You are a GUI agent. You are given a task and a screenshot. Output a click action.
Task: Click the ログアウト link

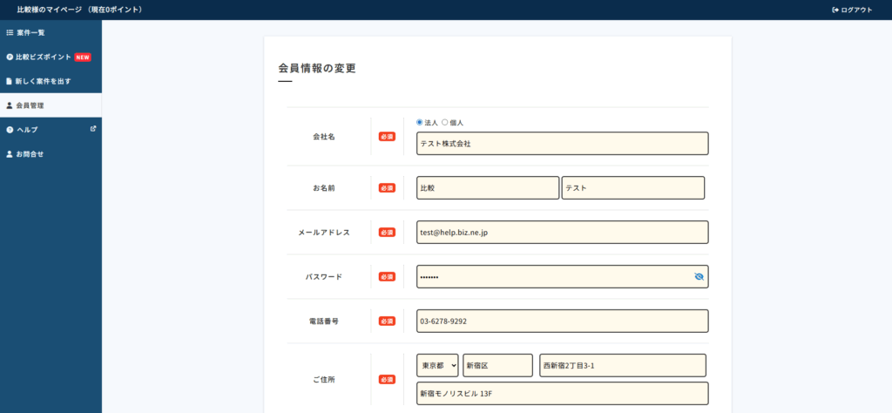(x=856, y=10)
